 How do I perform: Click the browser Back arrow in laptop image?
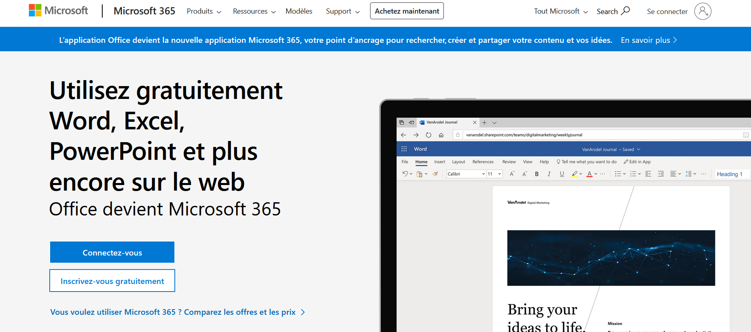click(x=403, y=135)
